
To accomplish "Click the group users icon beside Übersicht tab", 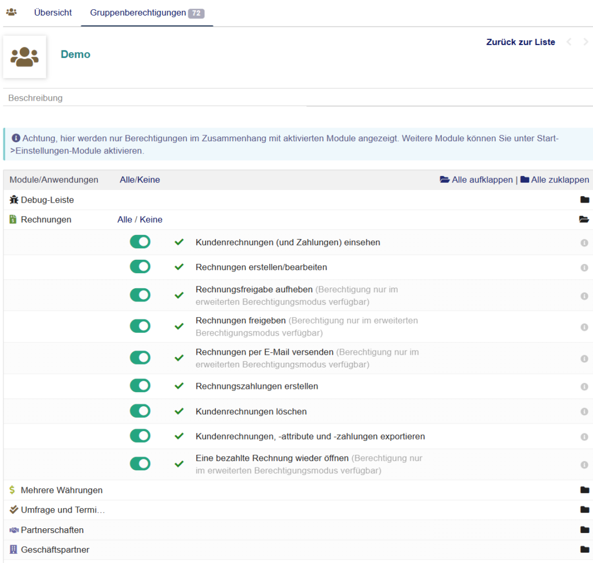I will [11, 12].
